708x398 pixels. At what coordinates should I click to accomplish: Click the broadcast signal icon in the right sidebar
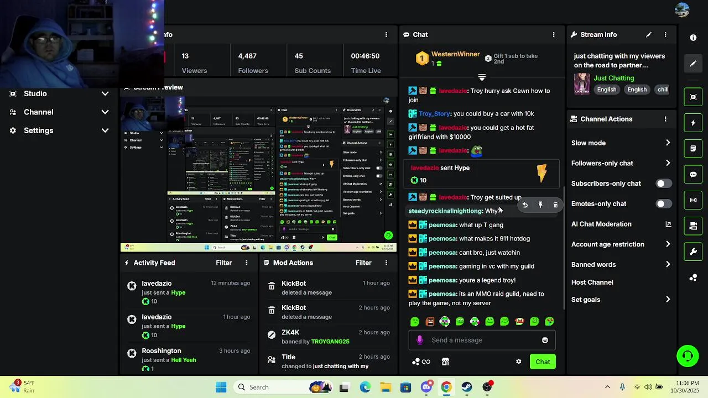click(x=693, y=200)
